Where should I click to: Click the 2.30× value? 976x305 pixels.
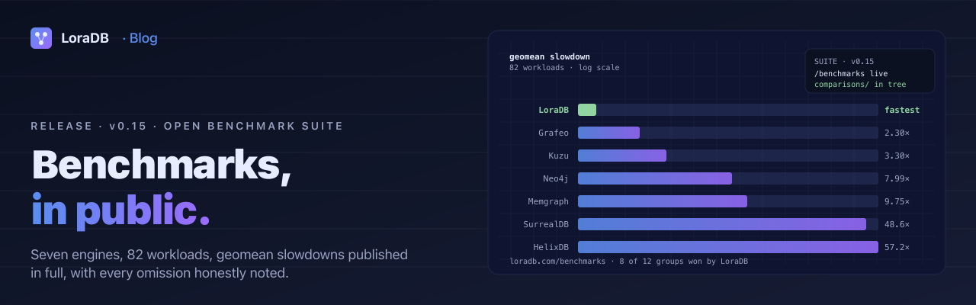(x=897, y=133)
